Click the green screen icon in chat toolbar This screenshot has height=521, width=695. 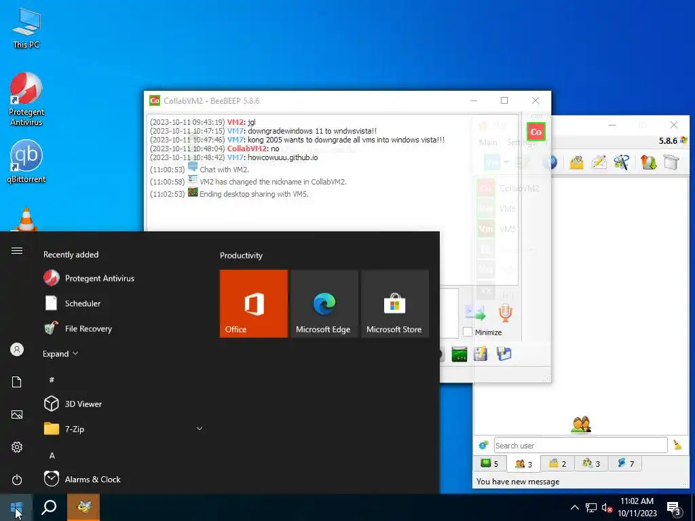[x=459, y=354]
